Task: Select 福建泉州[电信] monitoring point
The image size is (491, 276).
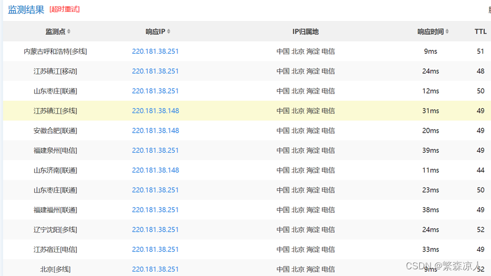Action: (x=55, y=151)
